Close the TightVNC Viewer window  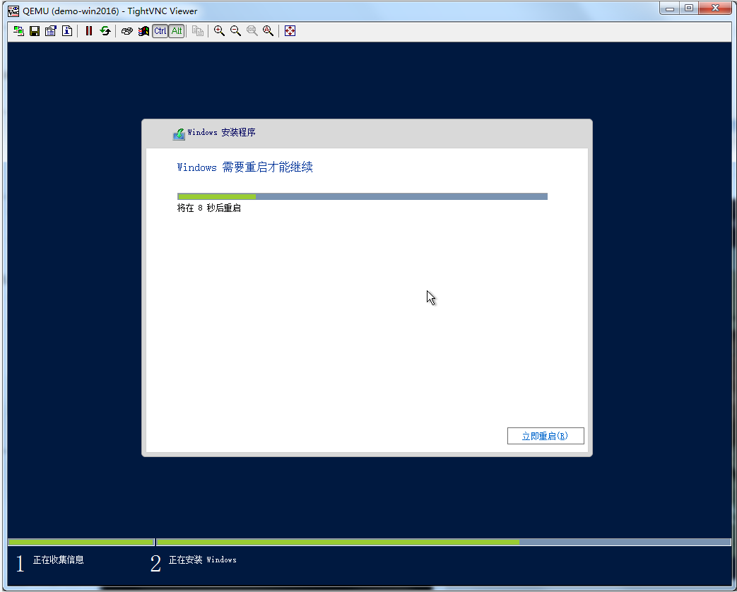coord(715,8)
